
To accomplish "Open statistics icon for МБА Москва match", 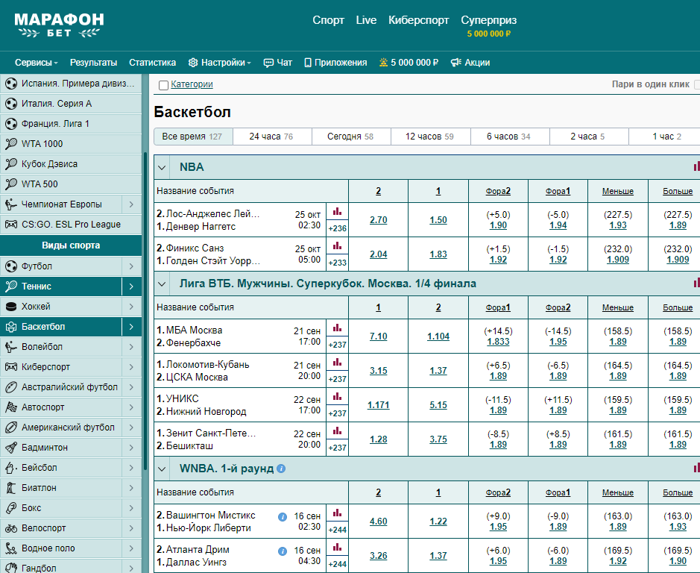I will [x=337, y=328].
